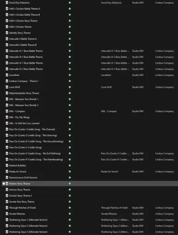The height and width of the screenshot is (235, 178).
Task: Click green sync status dot for Leviathan
Action: point(70,75)
